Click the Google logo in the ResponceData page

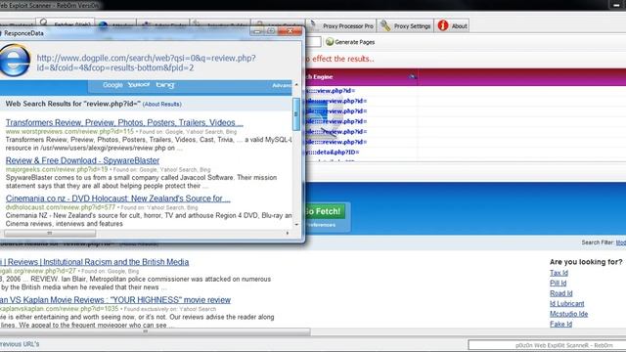[x=112, y=85]
